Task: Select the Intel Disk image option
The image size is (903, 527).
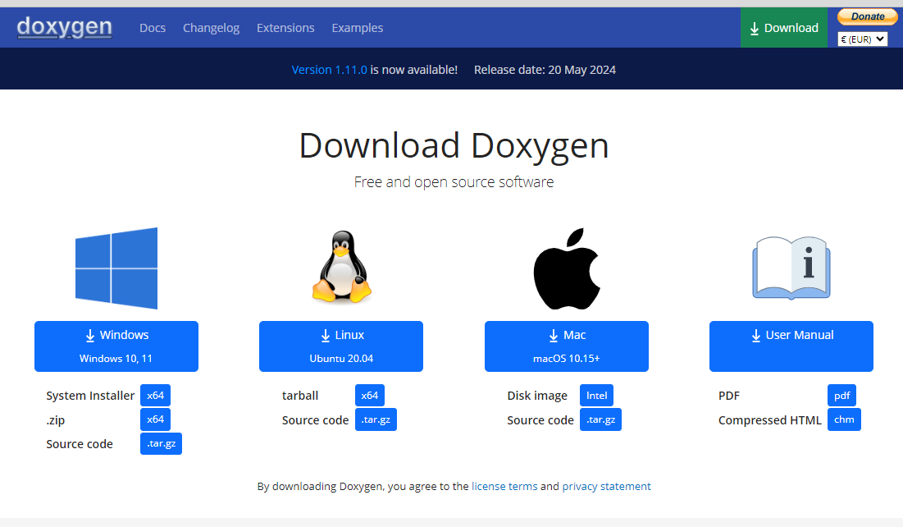Action: 596,395
